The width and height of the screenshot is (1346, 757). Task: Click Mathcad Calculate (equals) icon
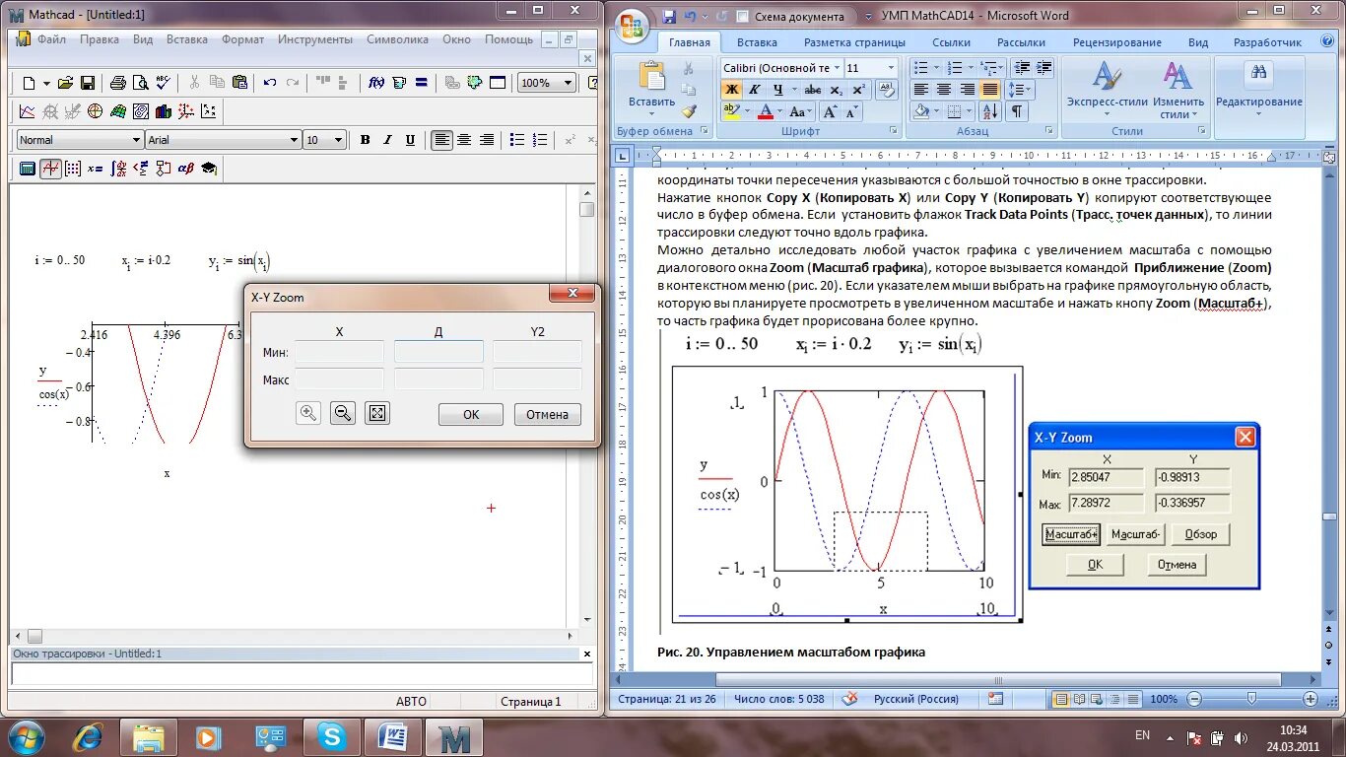(421, 83)
